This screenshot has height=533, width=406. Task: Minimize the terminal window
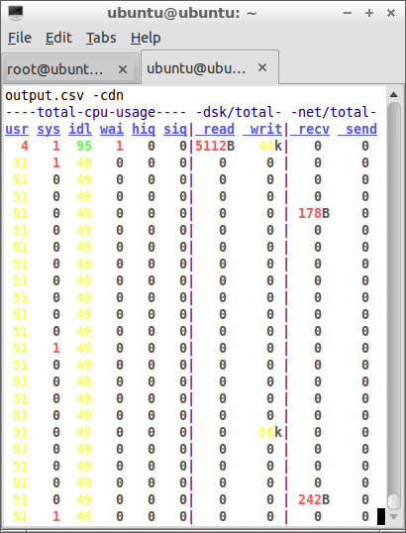pos(348,13)
